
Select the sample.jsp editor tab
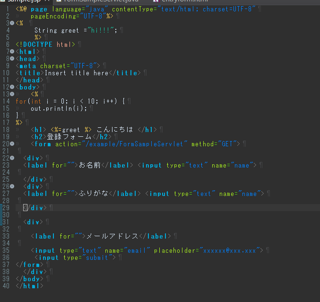click(19, 1)
